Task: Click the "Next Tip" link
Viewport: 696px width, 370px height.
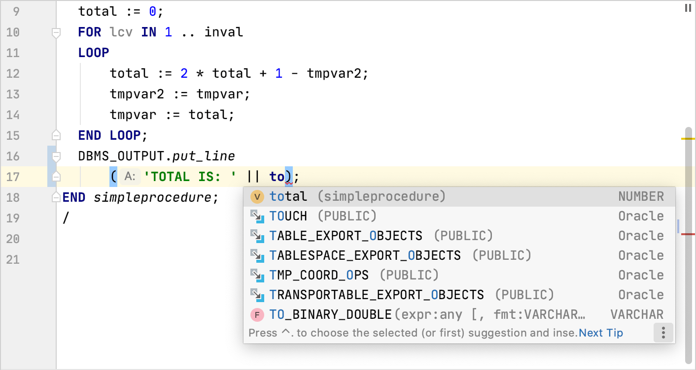Action: (x=600, y=333)
